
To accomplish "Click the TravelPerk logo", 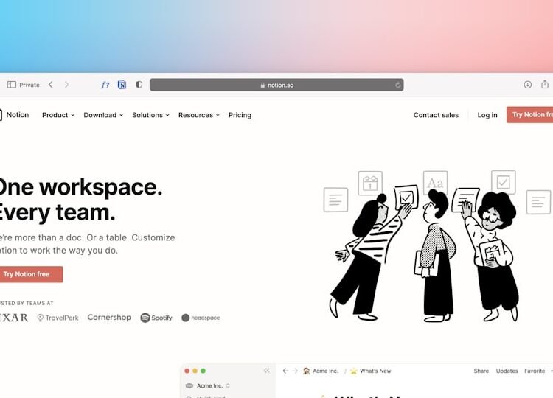I will tap(58, 318).
